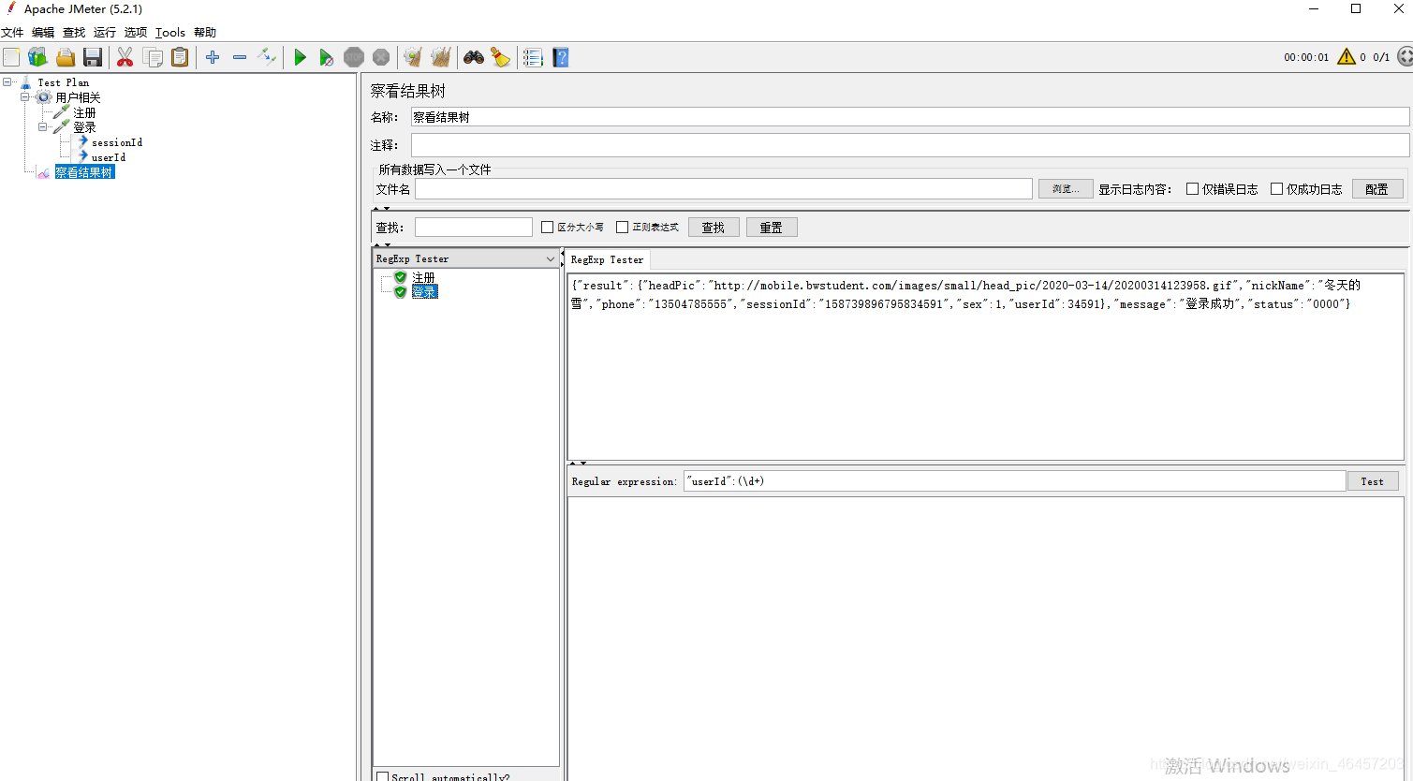
Task: Focus the 查找 search text field
Action: [x=474, y=228]
